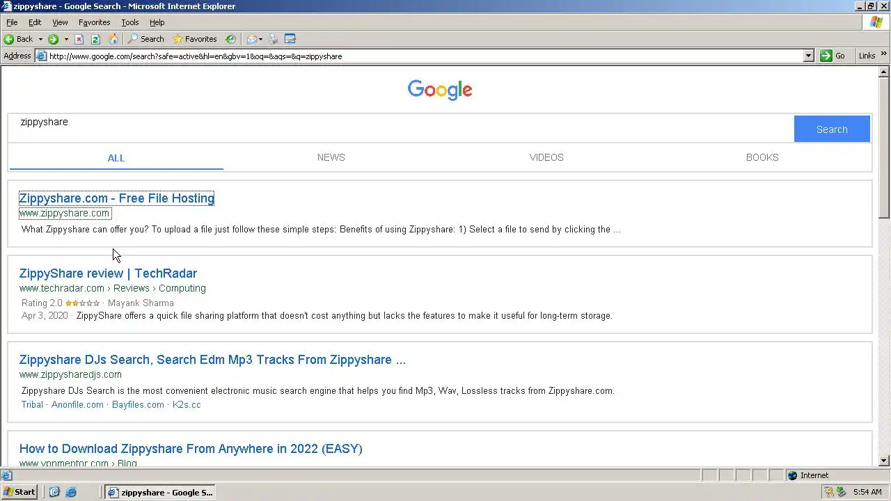The width and height of the screenshot is (891, 501).
Task: Click the Mail envelope toolbar icon
Action: point(252,39)
